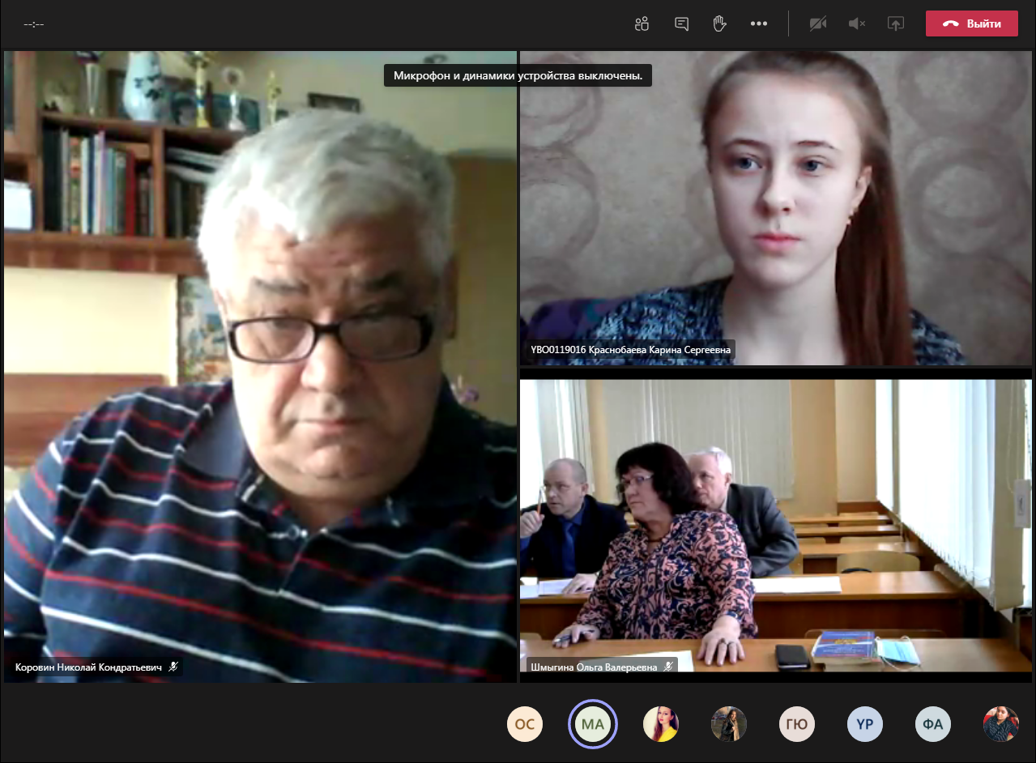Select the video tile of Краснобаева Карина Сергеевна

(x=776, y=208)
